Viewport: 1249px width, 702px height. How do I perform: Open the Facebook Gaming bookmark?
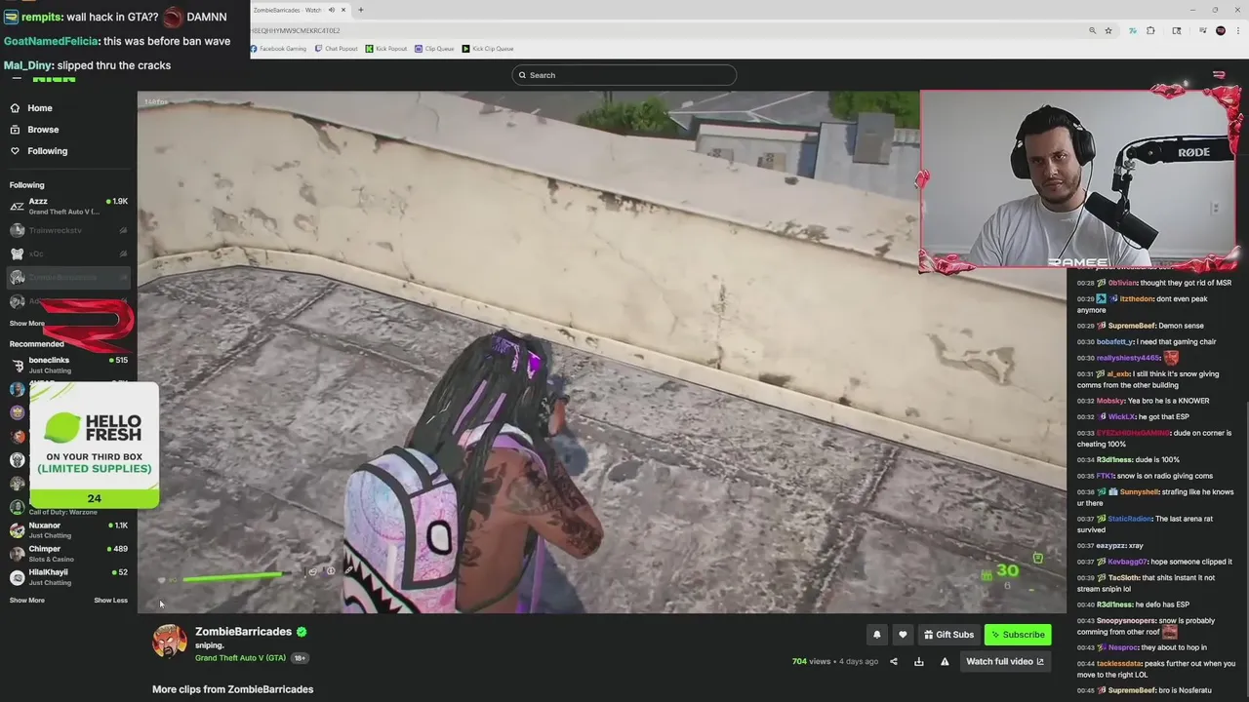coord(278,49)
